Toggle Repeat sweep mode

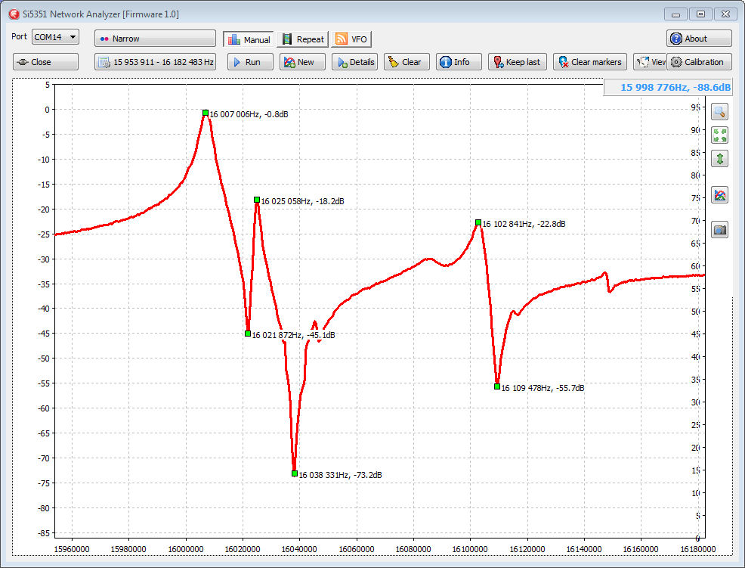[301, 39]
